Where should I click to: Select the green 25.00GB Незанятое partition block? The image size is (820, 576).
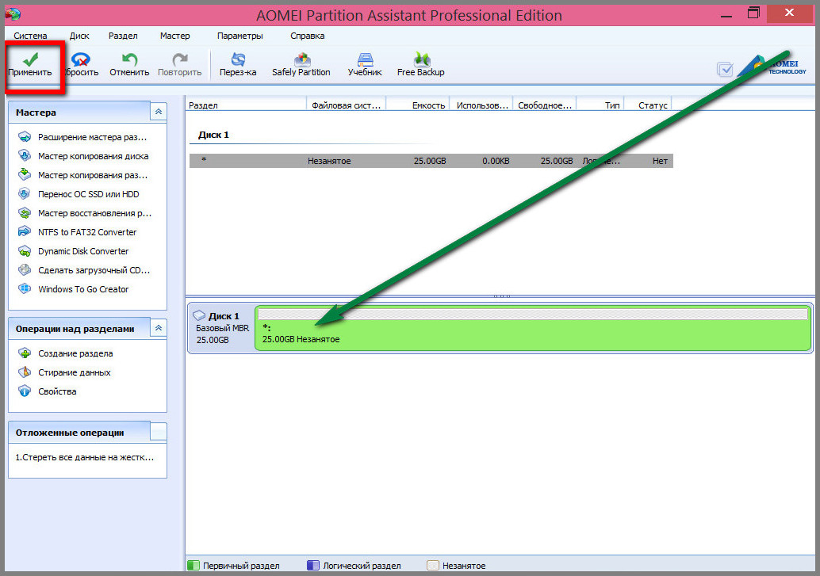coord(533,328)
